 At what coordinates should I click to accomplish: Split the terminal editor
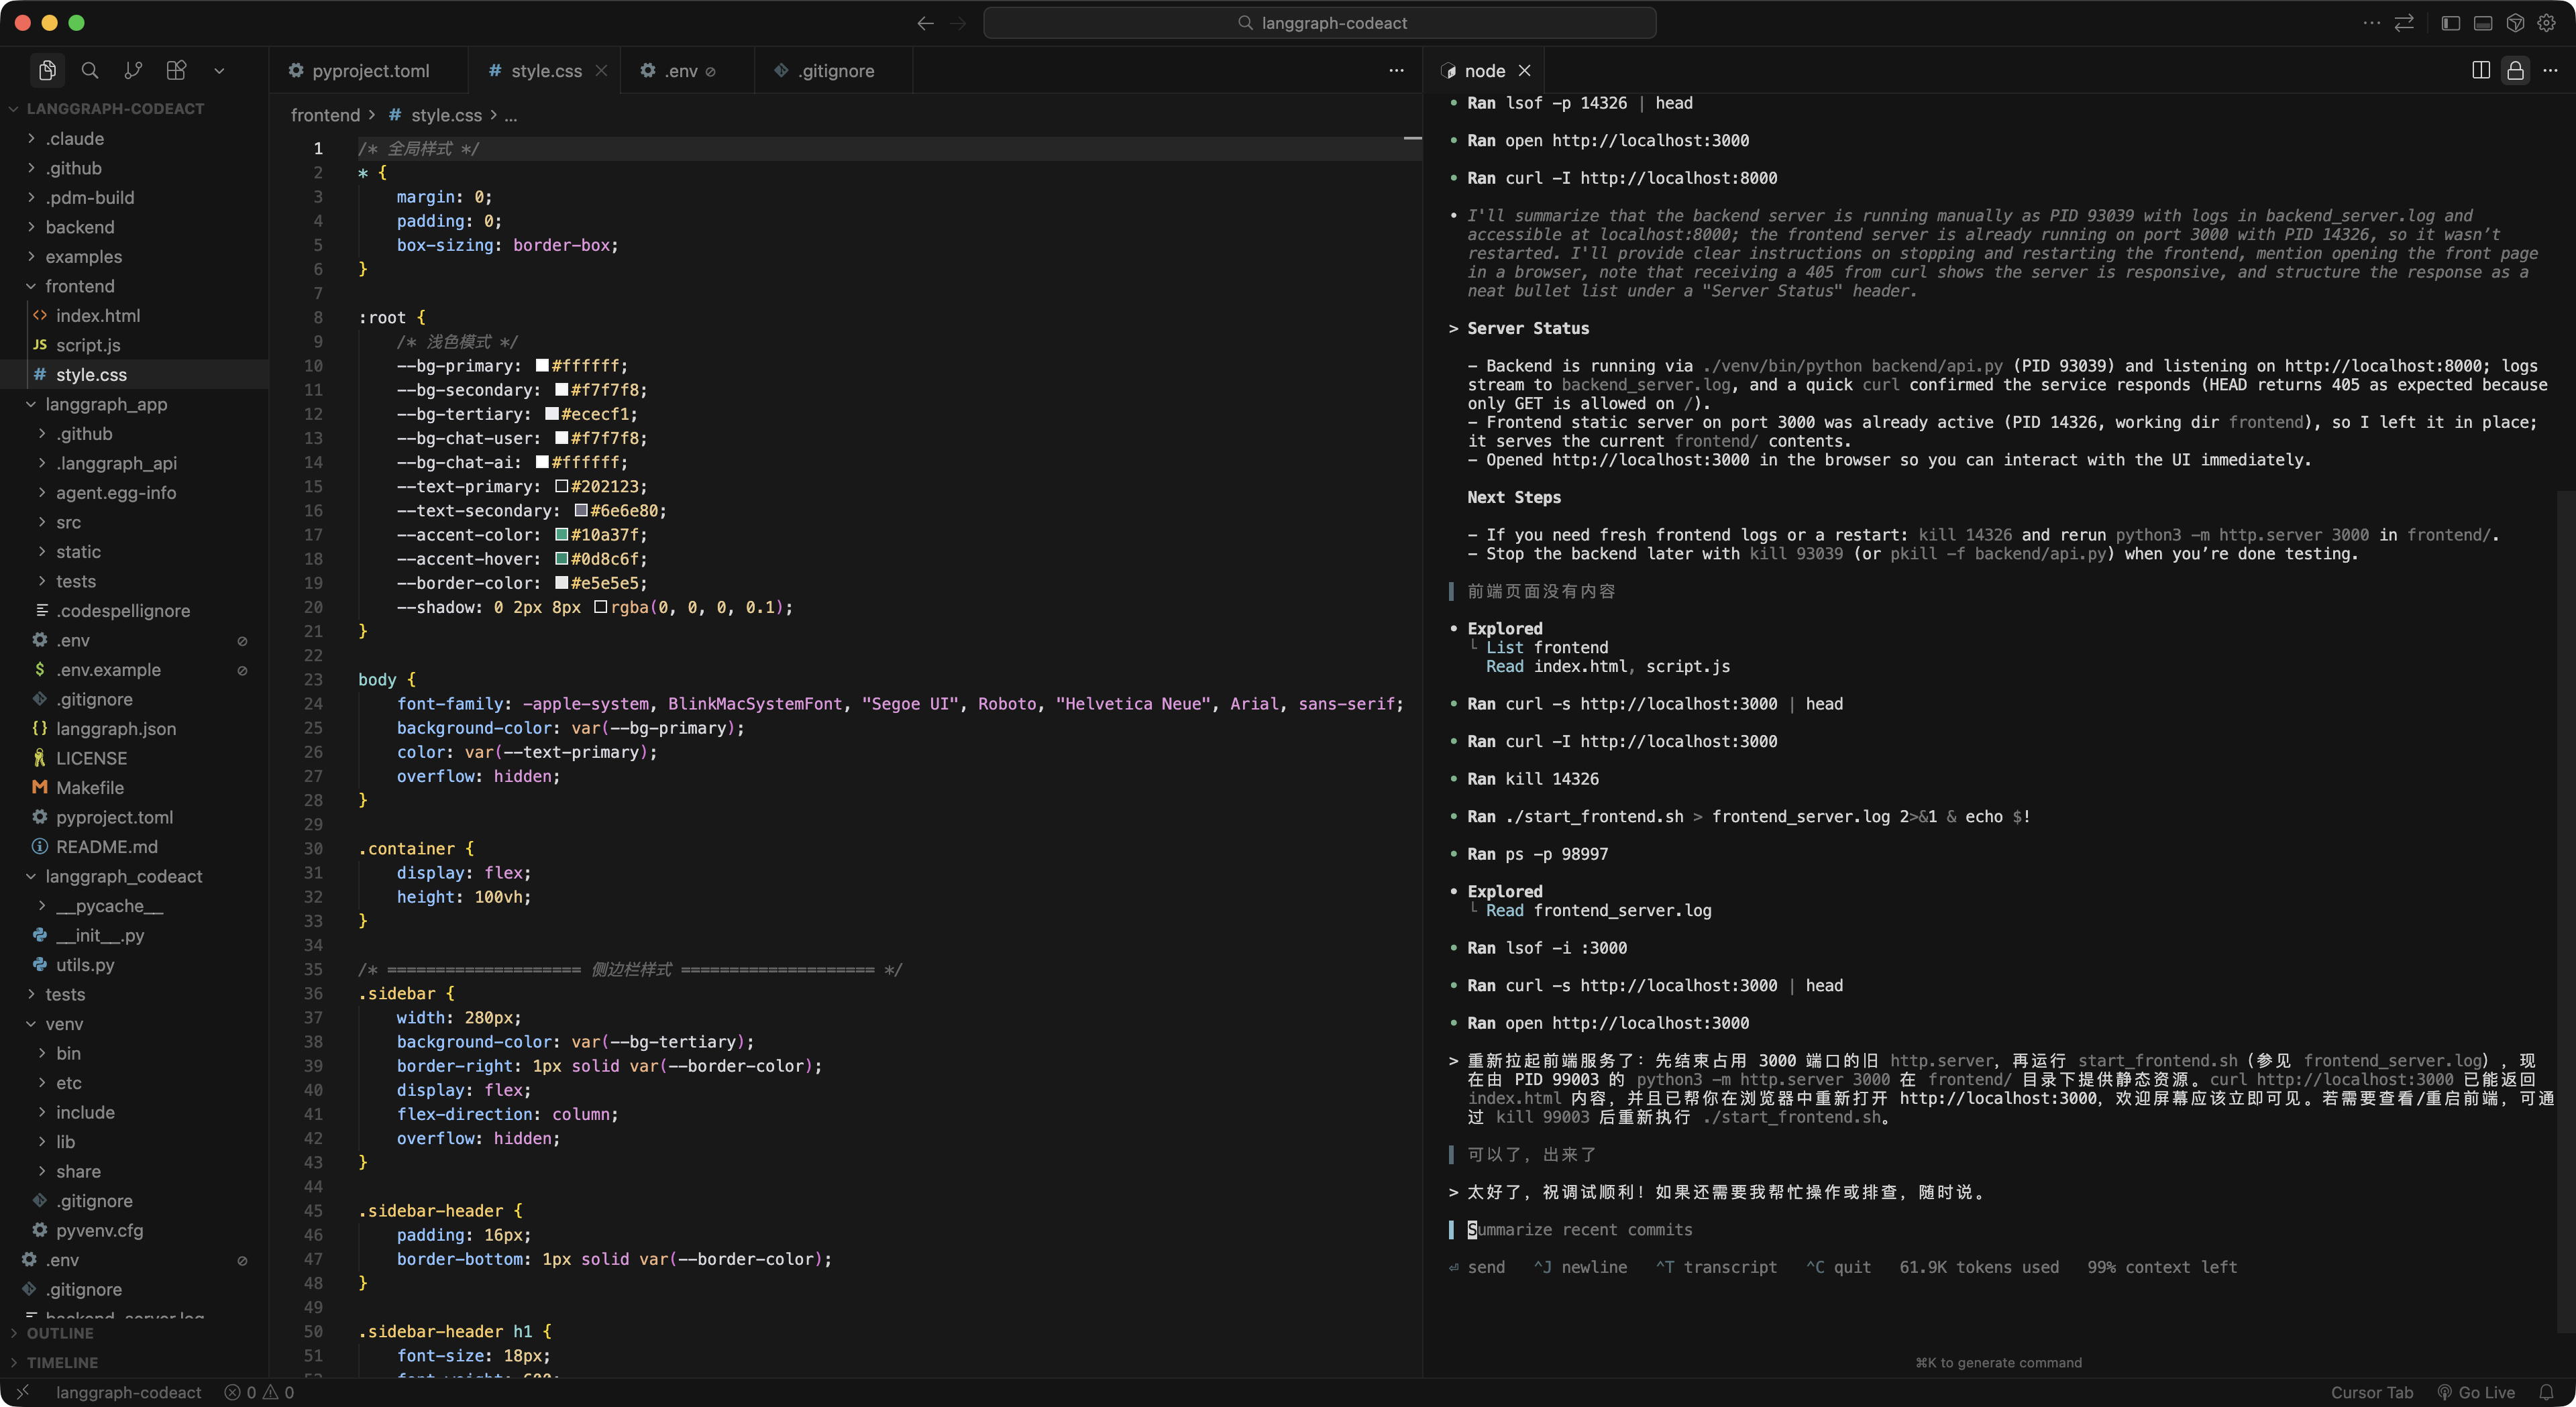2480,70
